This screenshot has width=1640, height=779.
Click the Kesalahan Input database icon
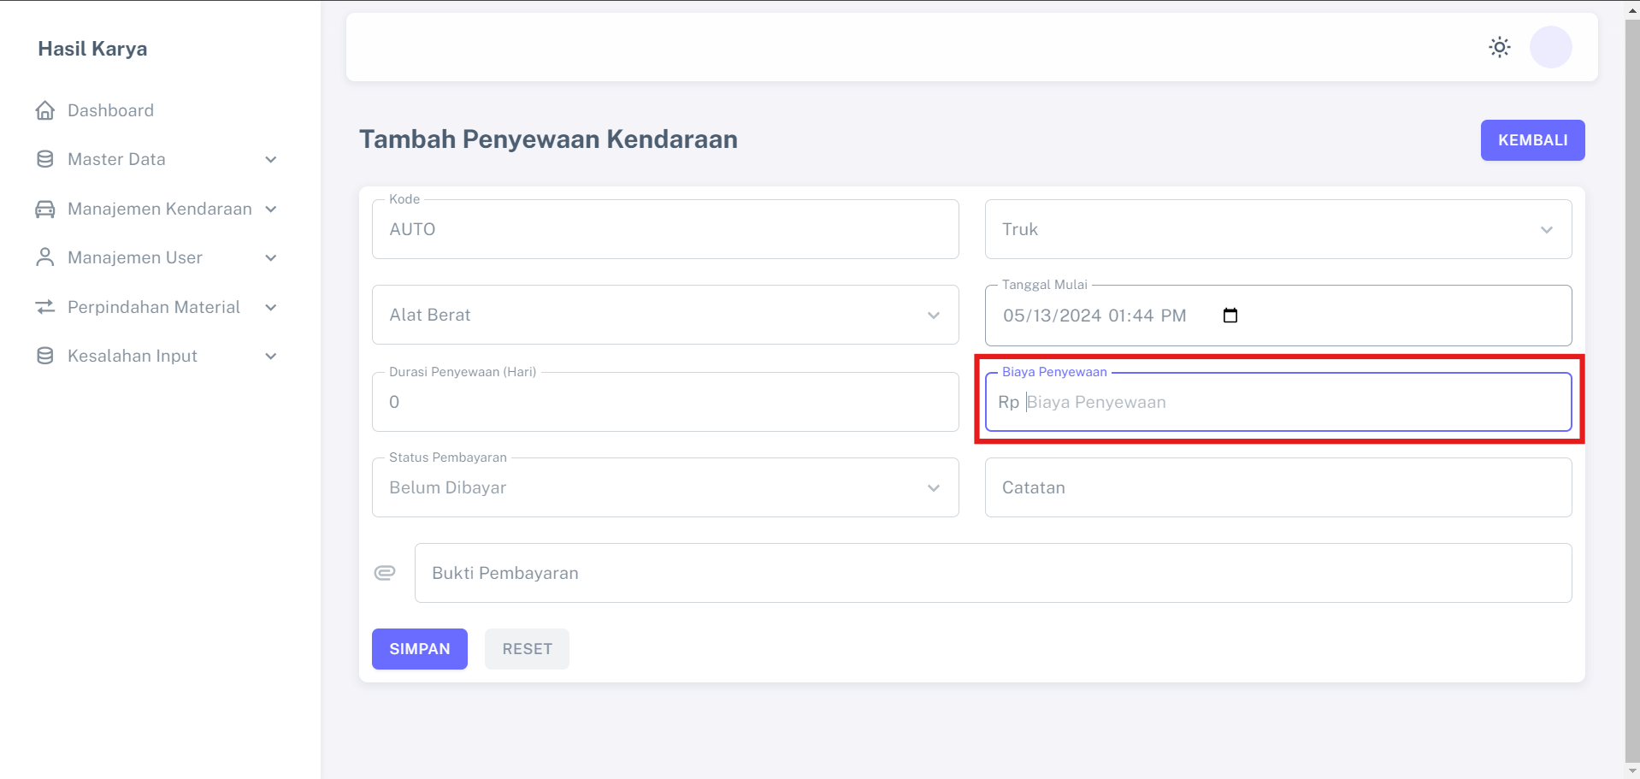(45, 356)
